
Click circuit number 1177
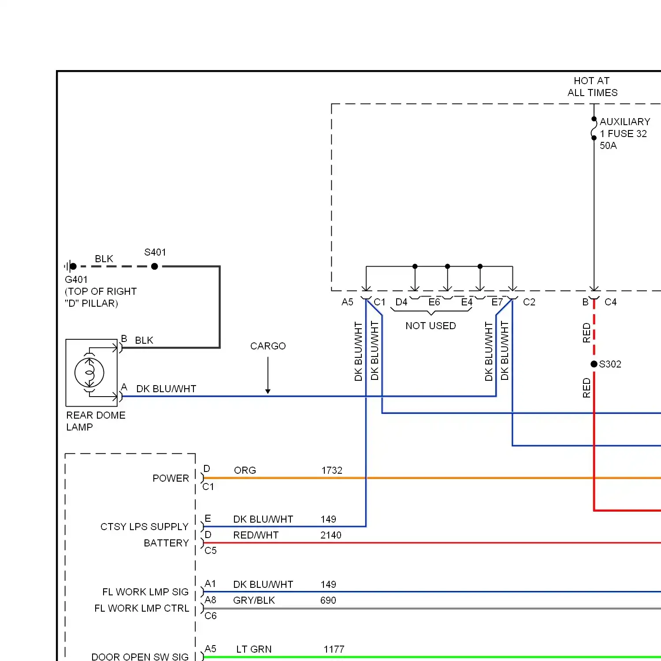click(334, 649)
